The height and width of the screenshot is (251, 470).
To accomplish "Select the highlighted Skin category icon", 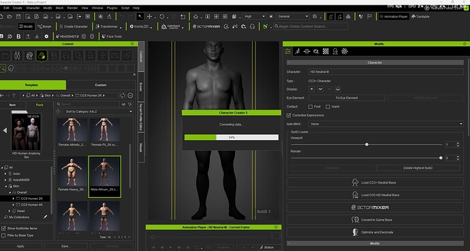I will [x=42, y=56].
